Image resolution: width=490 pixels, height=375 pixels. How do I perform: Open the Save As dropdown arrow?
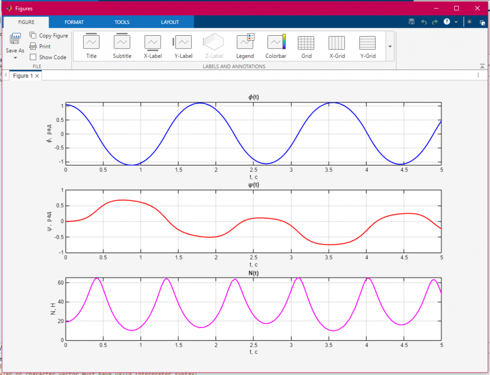point(15,58)
